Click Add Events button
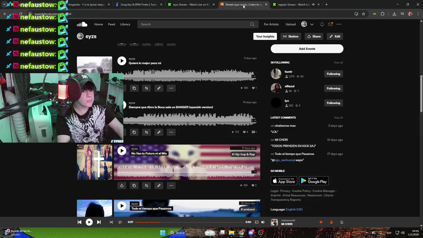 tap(307, 49)
